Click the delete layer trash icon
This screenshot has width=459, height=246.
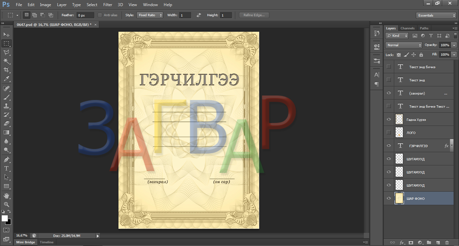pos(447,242)
